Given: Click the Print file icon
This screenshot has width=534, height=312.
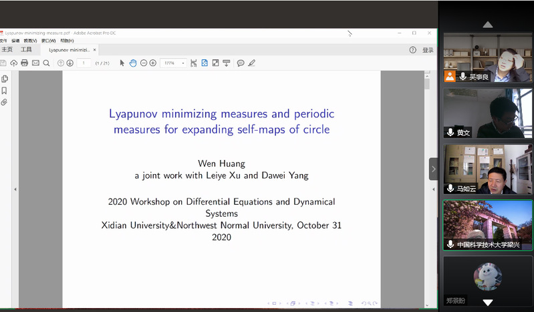Looking at the screenshot, I should coord(25,63).
